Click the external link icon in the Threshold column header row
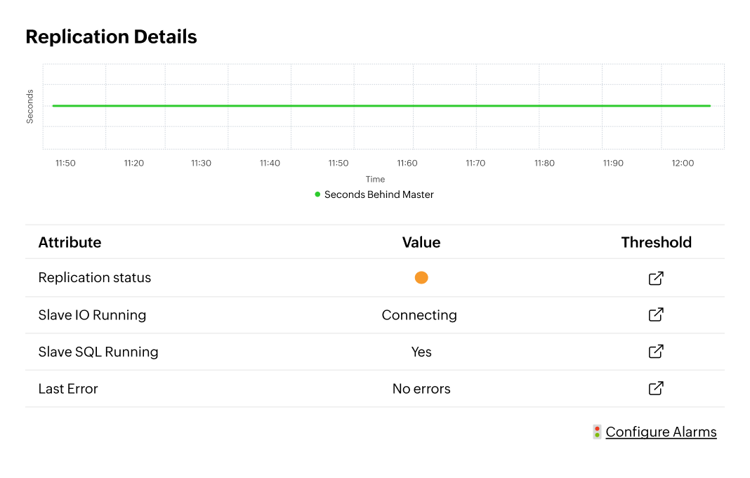The height and width of the screenshot is (478, 750). click(x=655, y=278)
